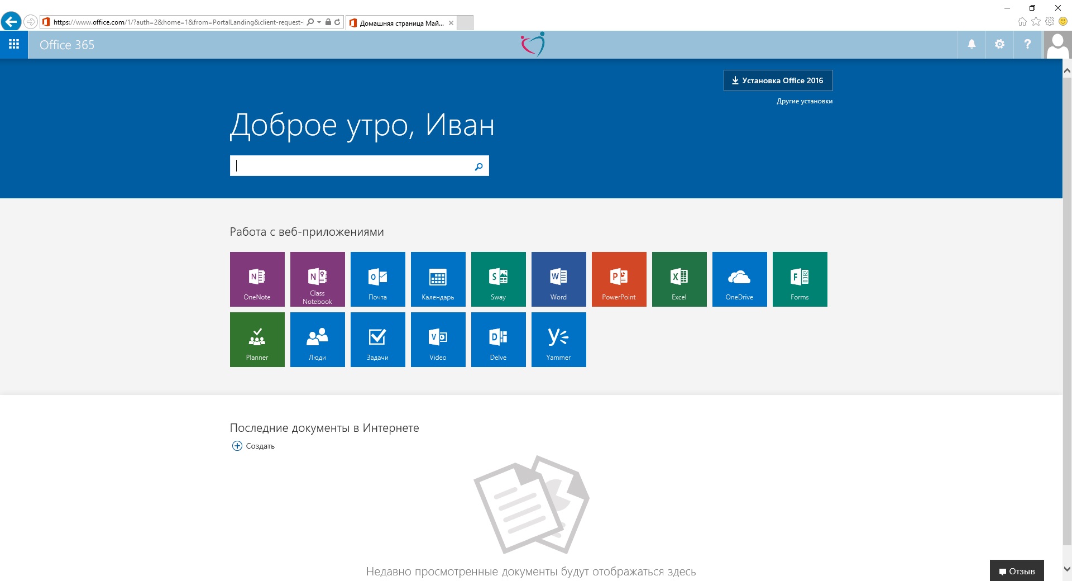Click the Office 365 title link
1072x581 pixels.
[67, 45]
